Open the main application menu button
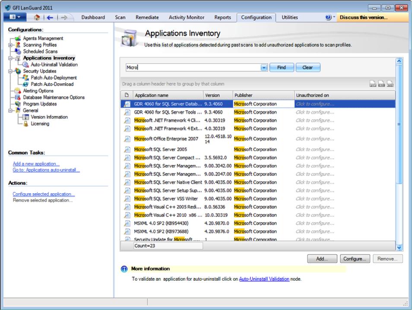The image size is (412, 310). point(15,17)
